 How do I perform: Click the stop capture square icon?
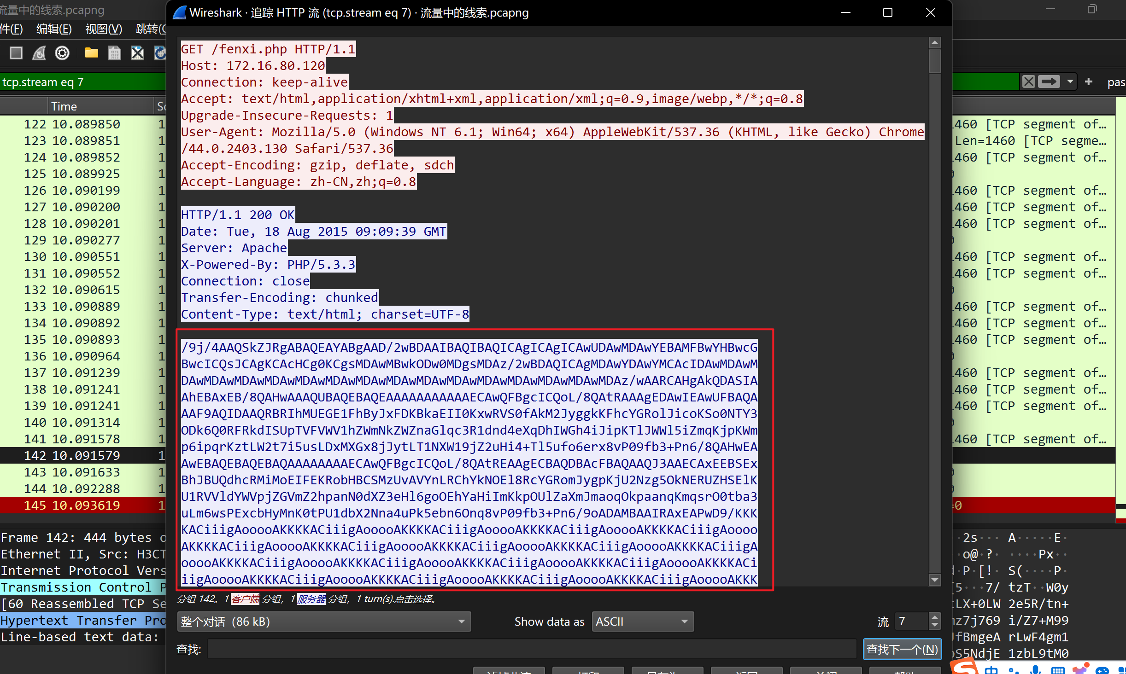(16, 53)
